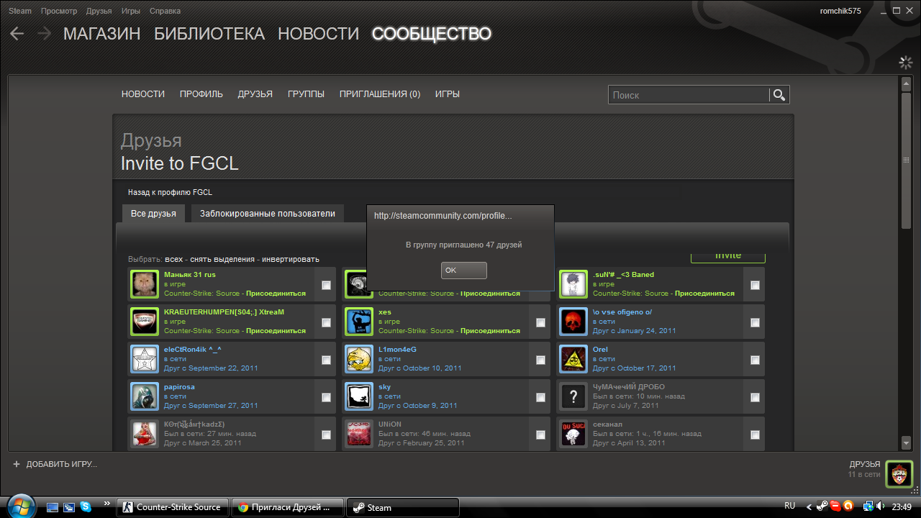
Task: Go back with the left arrow
Action: coord(17,34)
